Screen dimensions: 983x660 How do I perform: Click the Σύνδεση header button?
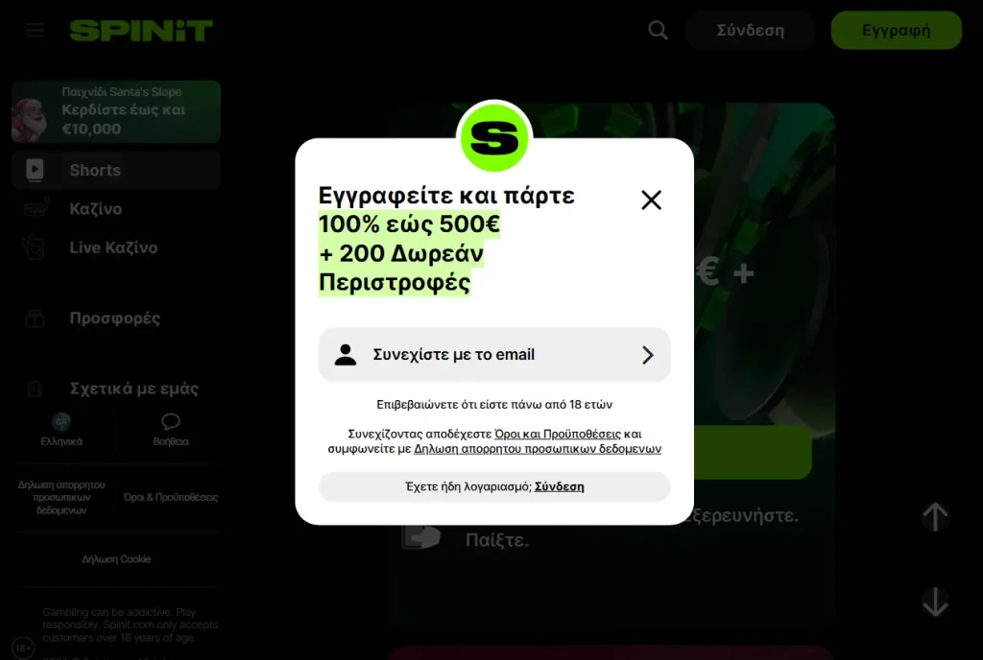pyautogui.click(x=750, y=30)
